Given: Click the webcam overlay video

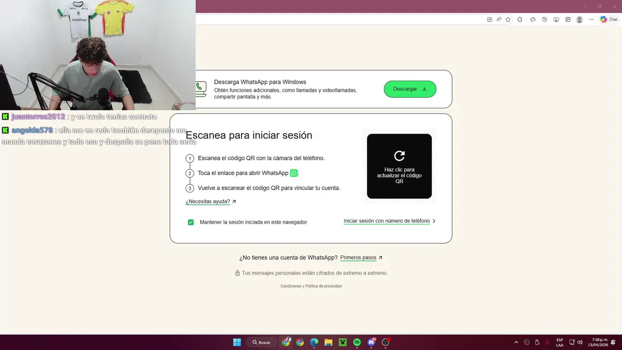Looking at the screenshot, I should coord(98,55).
